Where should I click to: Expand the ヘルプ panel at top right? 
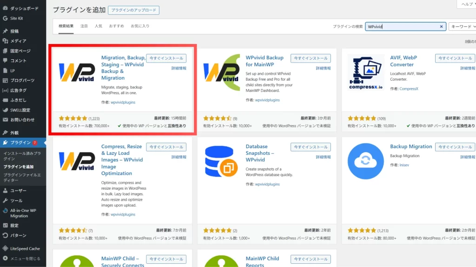465,4
